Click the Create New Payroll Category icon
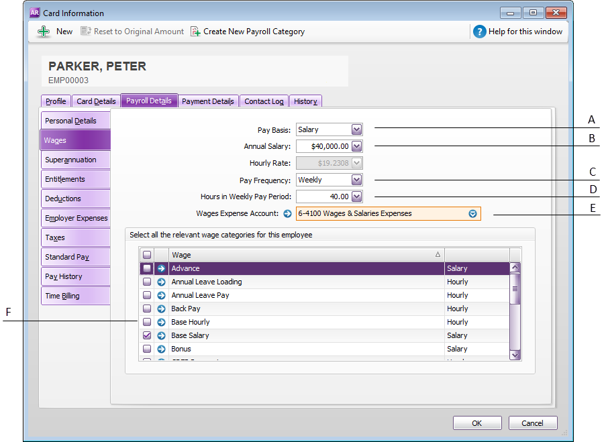Image resolution: width=608 pixels, height=442 pixels. pyautogui.click(x=195, y=32)
